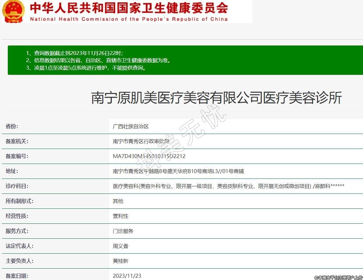Click the Chinese National Health Commission header title
This screenshot has height=280, width=363.
click(x=129, y=8)
